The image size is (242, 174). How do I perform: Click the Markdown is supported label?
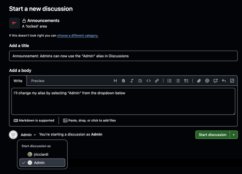pos(34,120)
